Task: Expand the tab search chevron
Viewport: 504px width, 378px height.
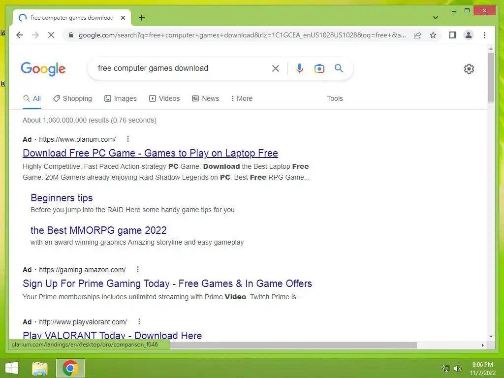Action: click(x=435, y=18)
